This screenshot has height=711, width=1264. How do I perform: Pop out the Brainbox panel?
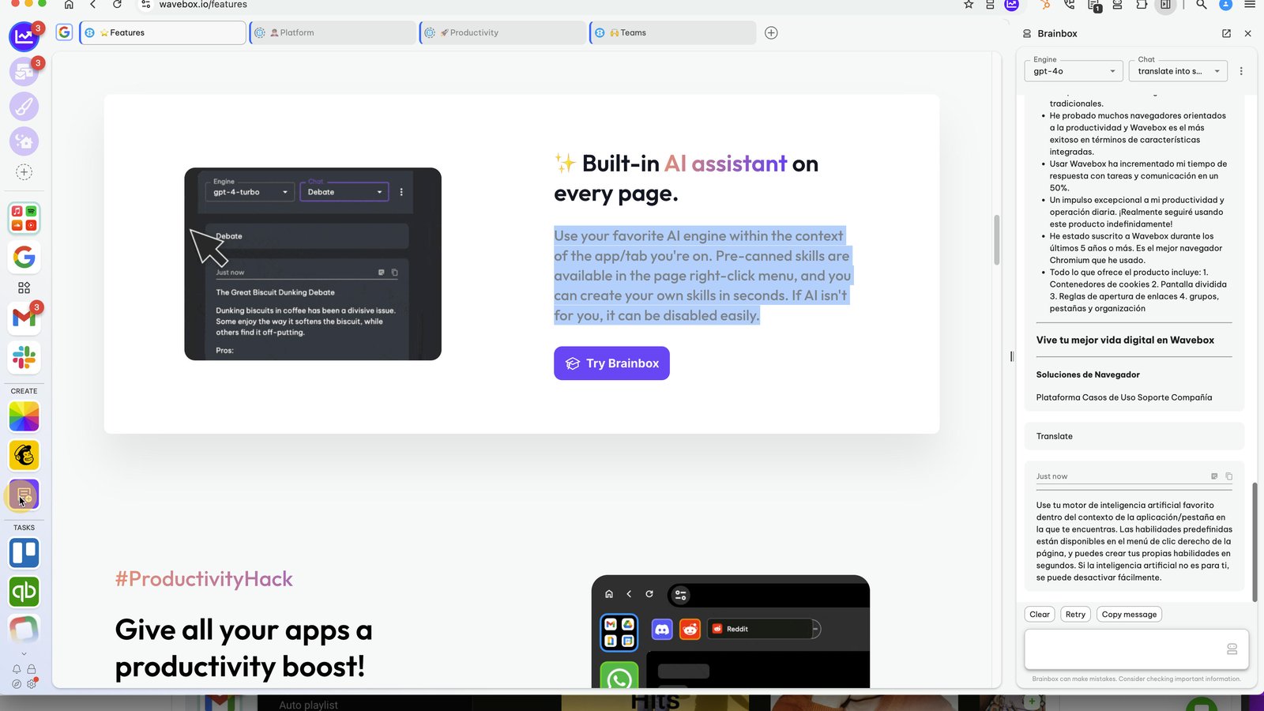coord(1226,33)
